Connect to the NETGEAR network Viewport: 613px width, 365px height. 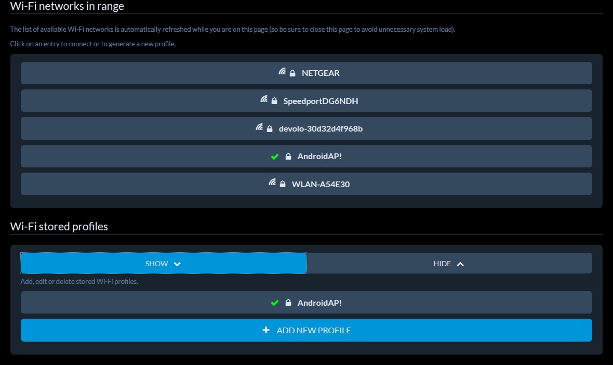(x=306, y=73)
